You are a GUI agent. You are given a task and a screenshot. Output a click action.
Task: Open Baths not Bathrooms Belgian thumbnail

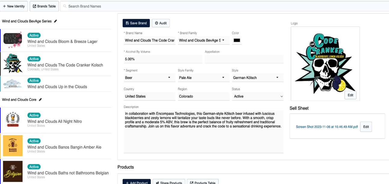coord(13,171)
